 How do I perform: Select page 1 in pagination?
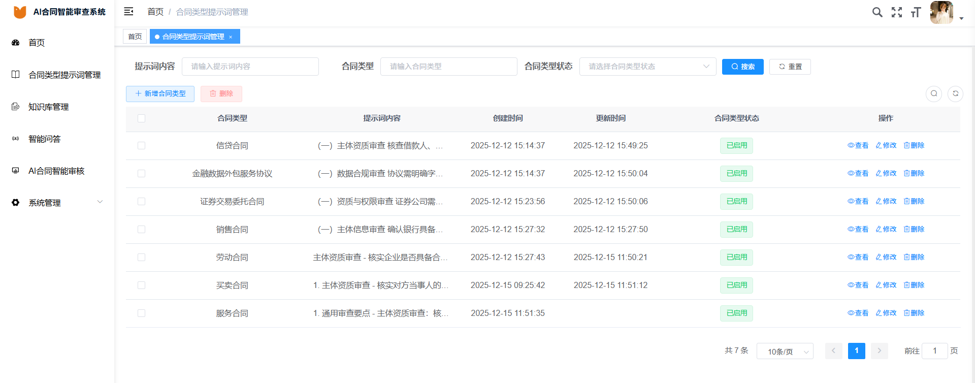[x=856, y=351]
